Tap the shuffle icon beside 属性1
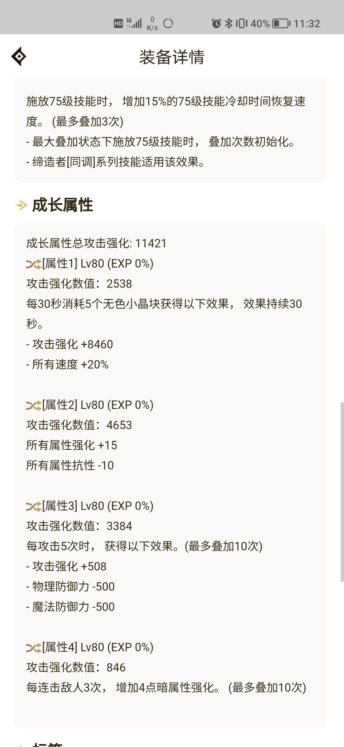The image size is (344, 747). click(34, 264)
